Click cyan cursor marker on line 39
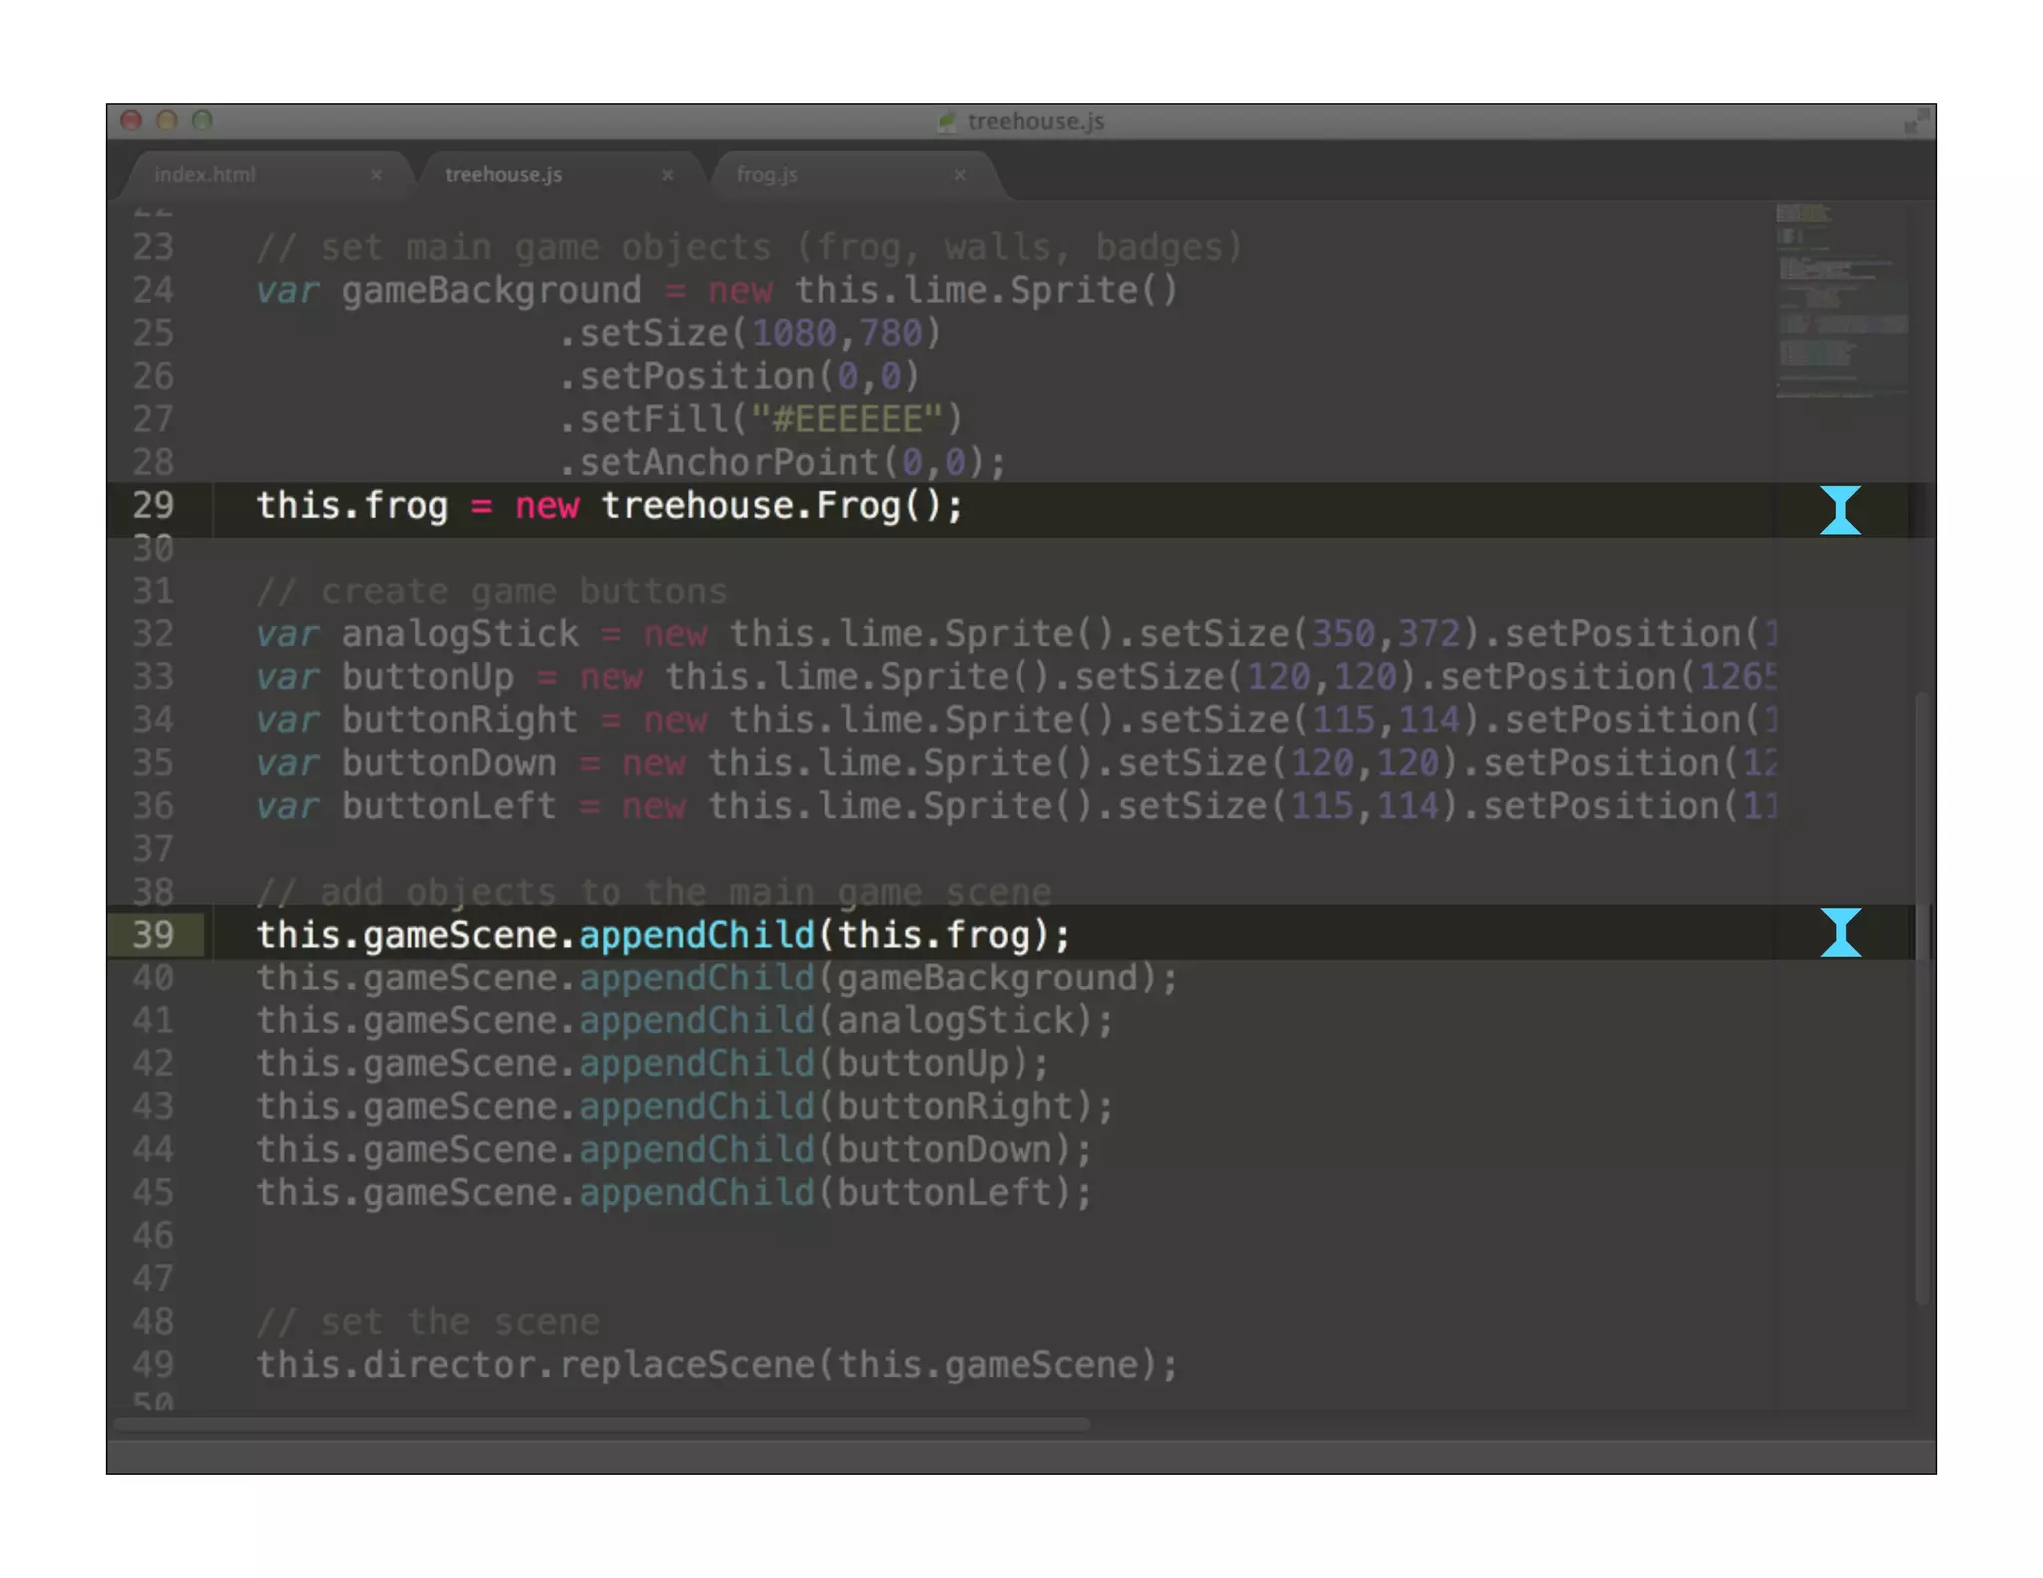This screenshot has width=2043, height=1578. (x=1839, y=932)
